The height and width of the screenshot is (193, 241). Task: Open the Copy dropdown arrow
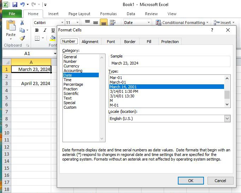coord(28,30)
